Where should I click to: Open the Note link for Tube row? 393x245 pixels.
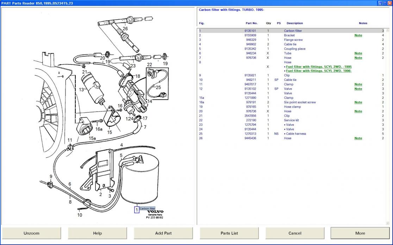click(x=358, y=53)
